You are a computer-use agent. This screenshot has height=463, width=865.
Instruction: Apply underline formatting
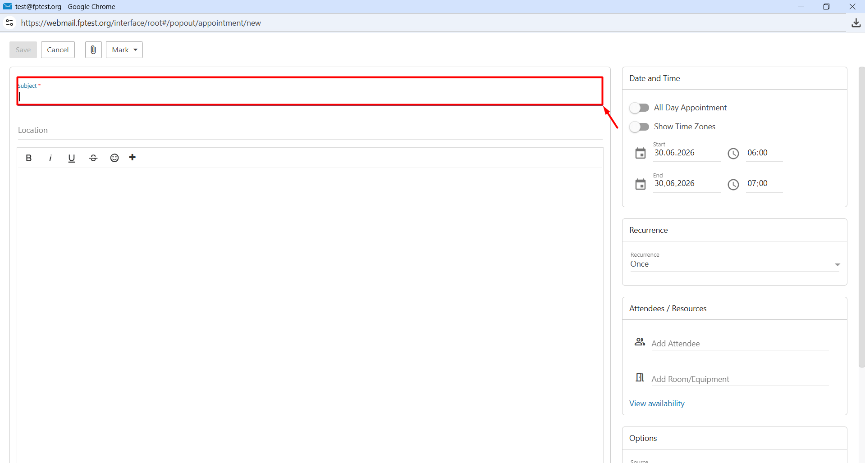(71, 158)
